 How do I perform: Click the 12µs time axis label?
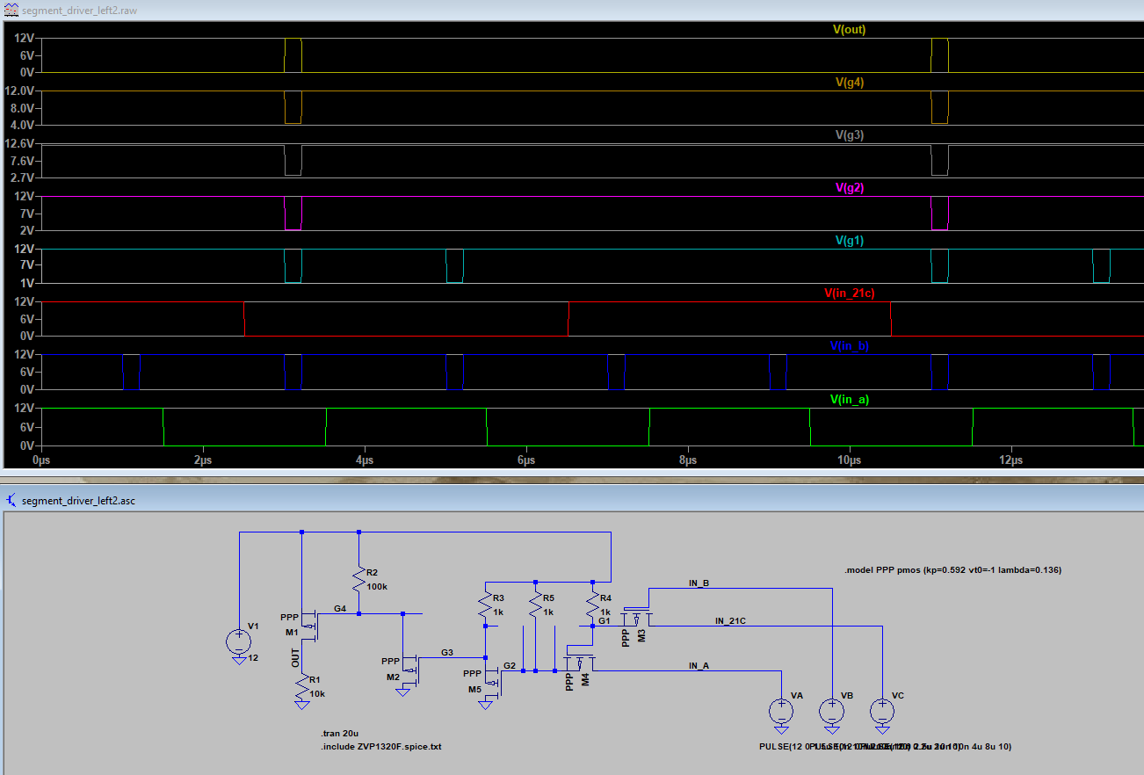point(1011,460)
